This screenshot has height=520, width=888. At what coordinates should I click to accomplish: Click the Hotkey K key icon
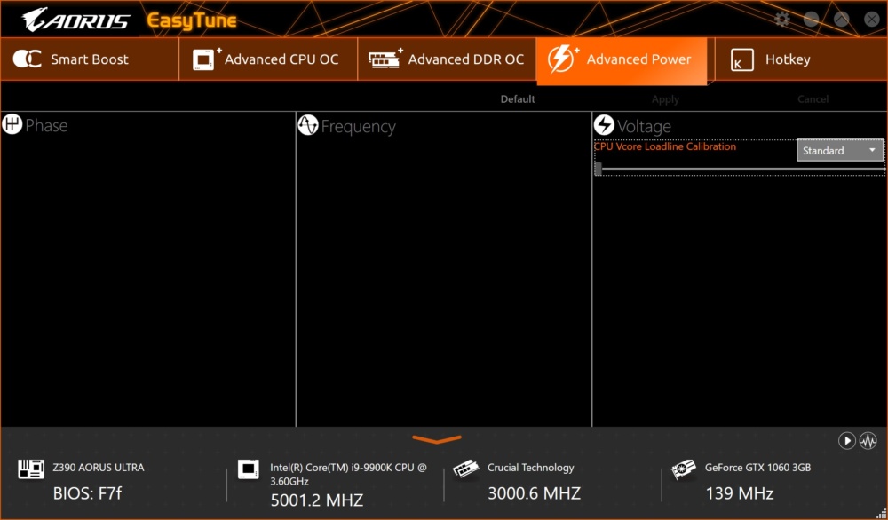[x=741, y=59]
